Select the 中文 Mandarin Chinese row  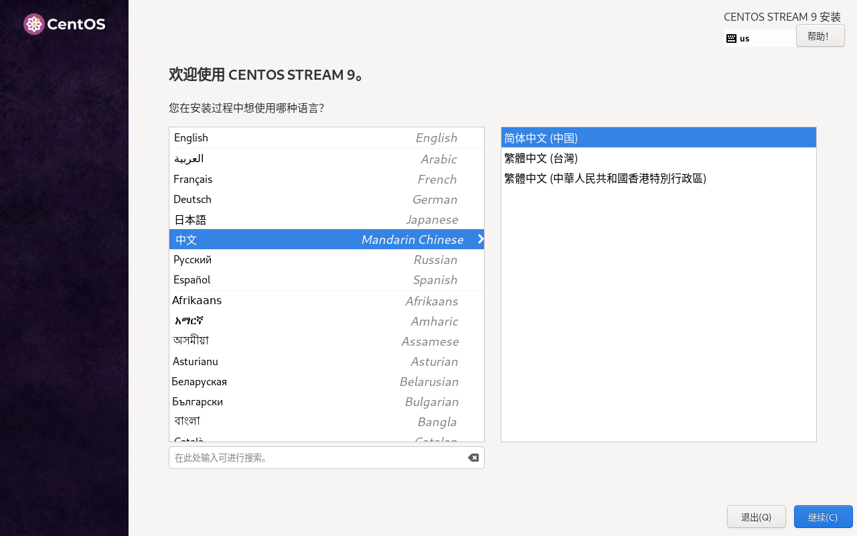[327, 239]
